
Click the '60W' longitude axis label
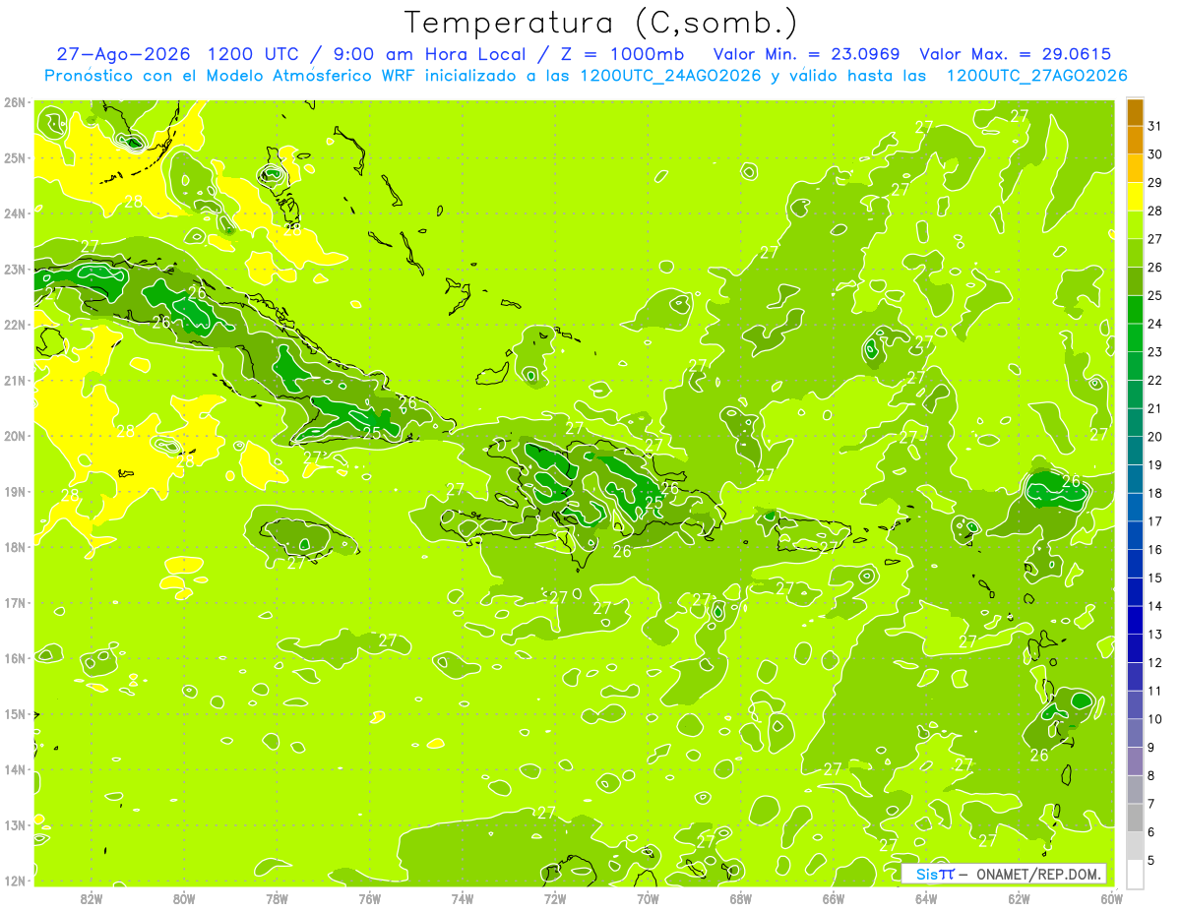click(1111, 898)
